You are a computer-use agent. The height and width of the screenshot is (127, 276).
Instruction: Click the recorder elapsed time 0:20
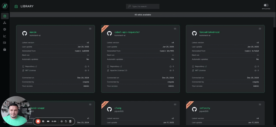pyautogui.click(x=54, y=121)
